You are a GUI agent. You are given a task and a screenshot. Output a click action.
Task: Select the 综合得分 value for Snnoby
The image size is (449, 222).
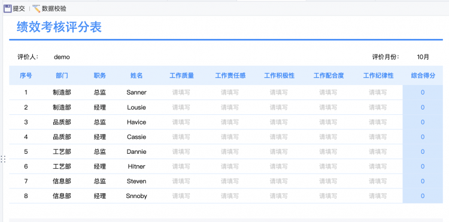[423, 196]
